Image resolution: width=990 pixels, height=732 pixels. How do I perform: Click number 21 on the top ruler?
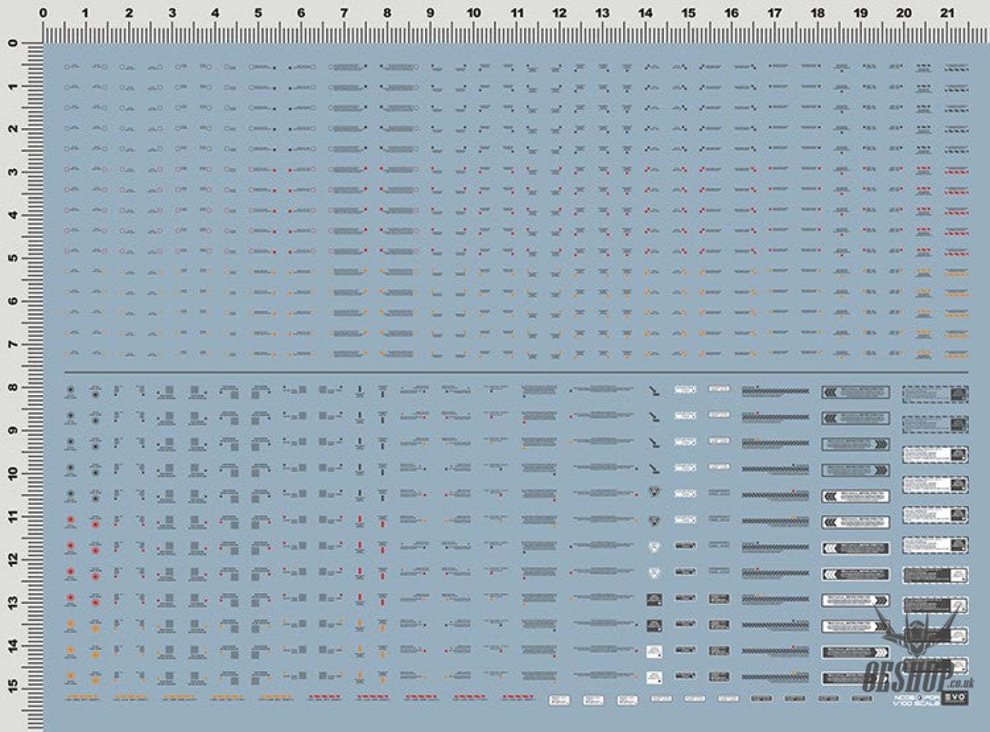tap(947, 13)
